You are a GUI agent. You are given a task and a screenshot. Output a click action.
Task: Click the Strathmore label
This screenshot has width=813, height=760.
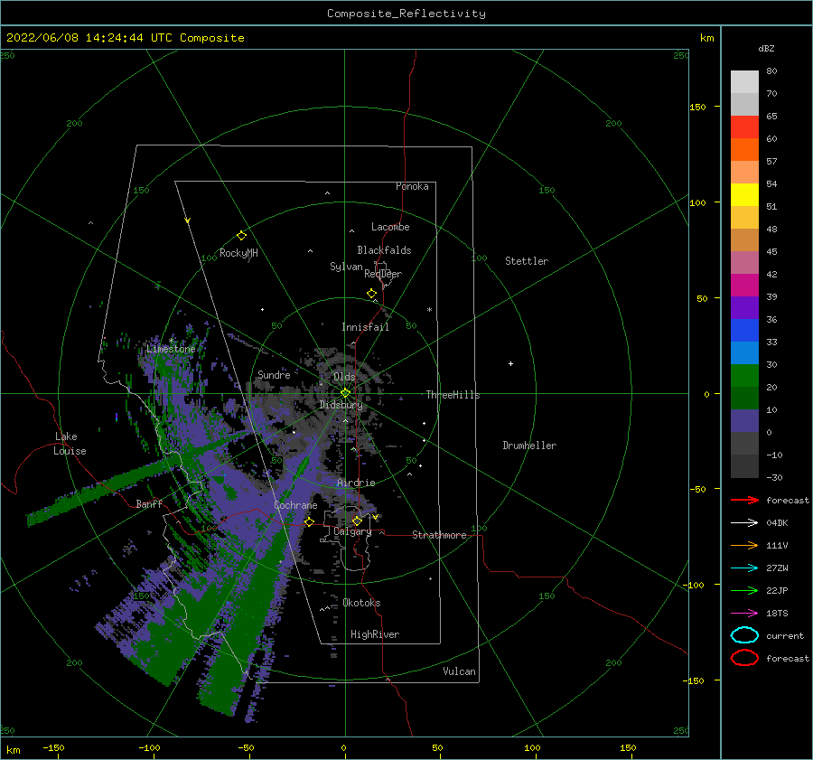(439, 535)
